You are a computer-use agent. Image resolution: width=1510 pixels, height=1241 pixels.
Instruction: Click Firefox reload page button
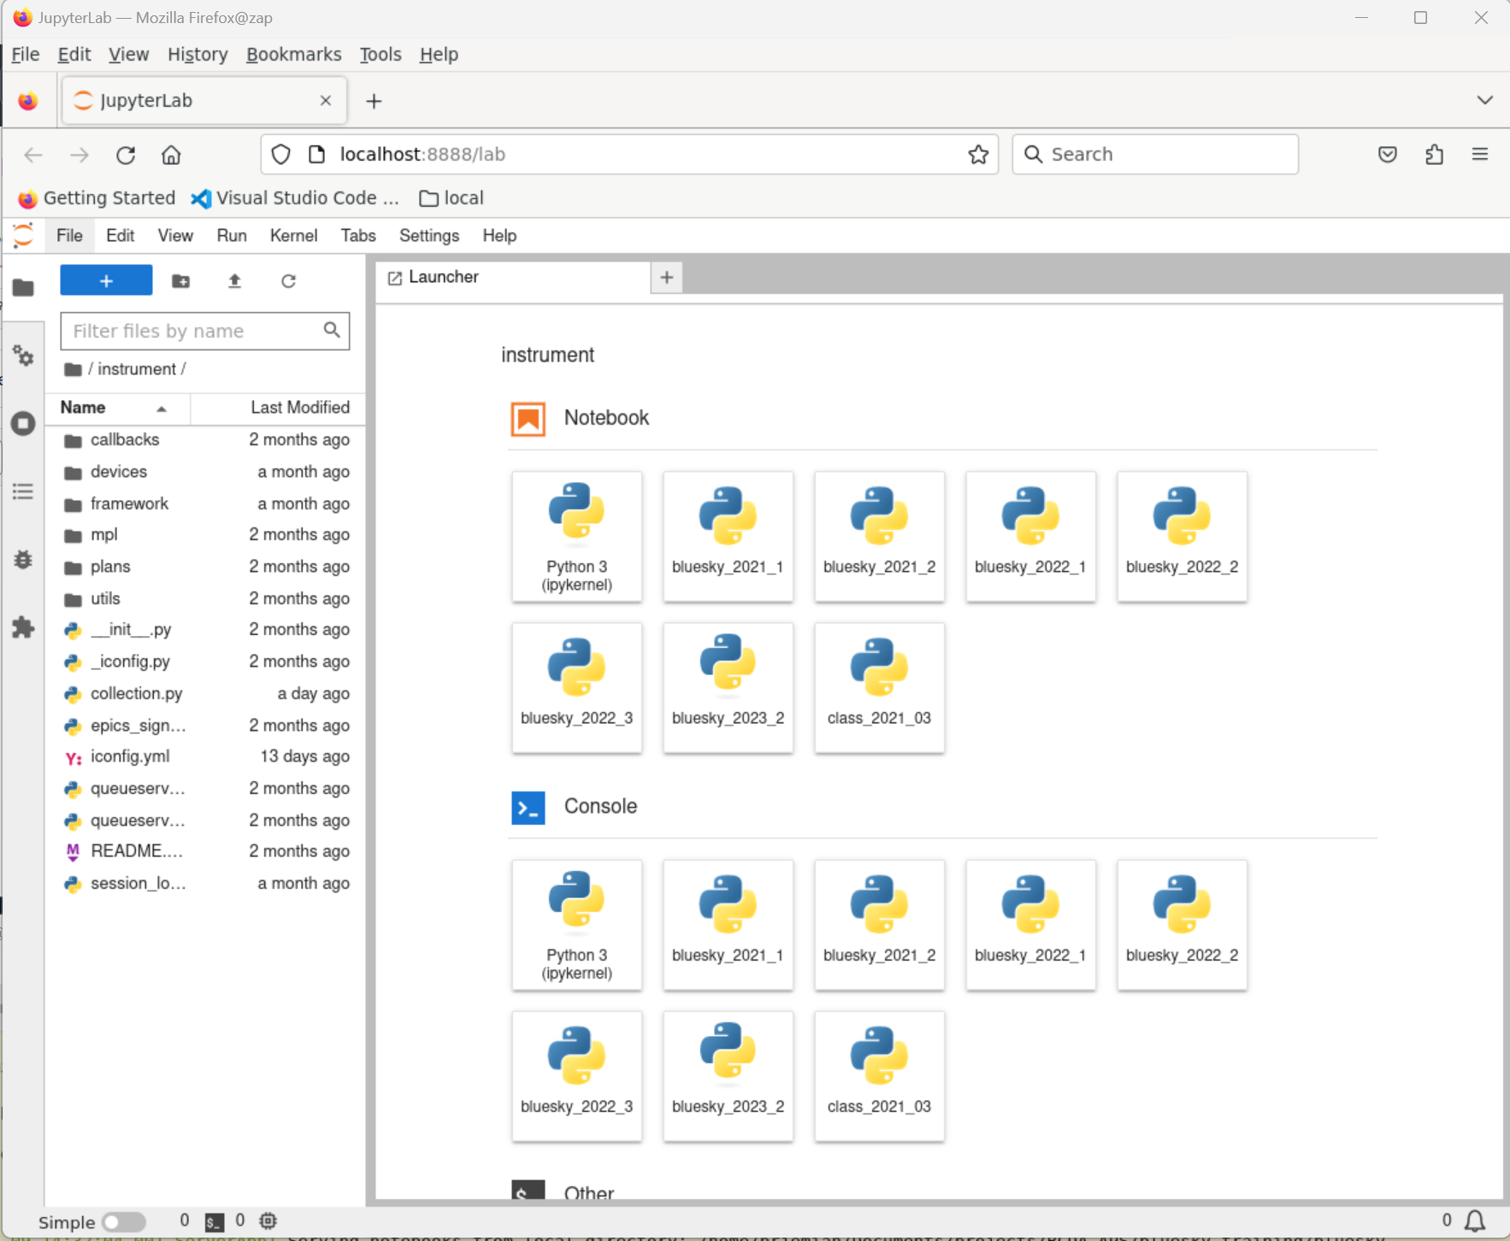click(x=126, y=155)
